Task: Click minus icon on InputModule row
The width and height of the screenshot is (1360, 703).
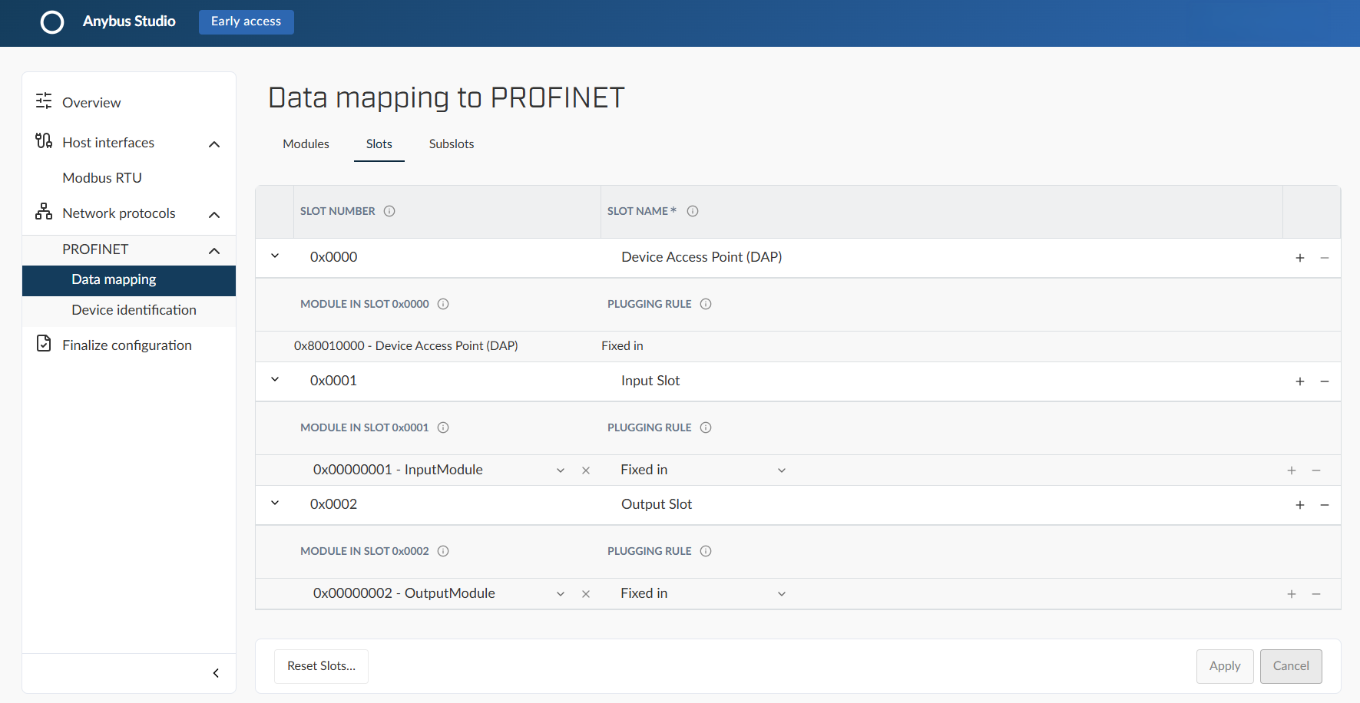Action: point(1316,470)
